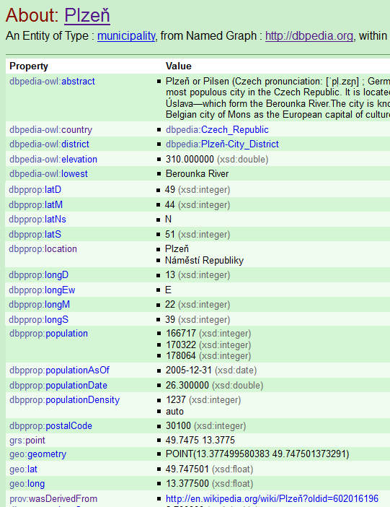Open the dbpprop:location property link

click(43, 249)
